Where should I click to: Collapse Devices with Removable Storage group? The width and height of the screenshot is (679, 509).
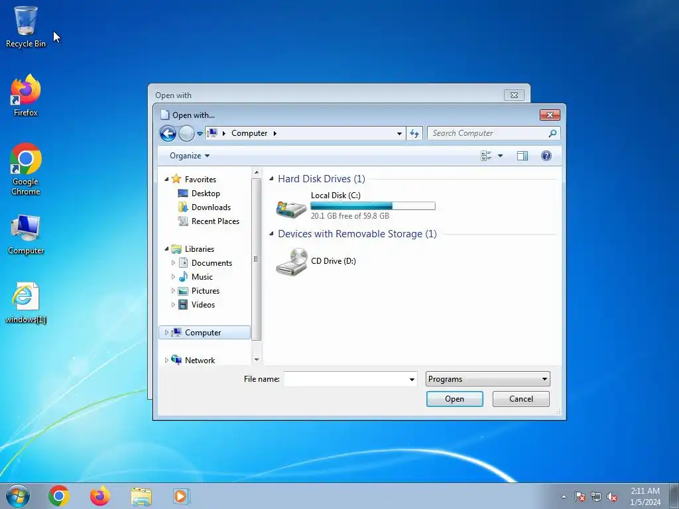[271, 234]
